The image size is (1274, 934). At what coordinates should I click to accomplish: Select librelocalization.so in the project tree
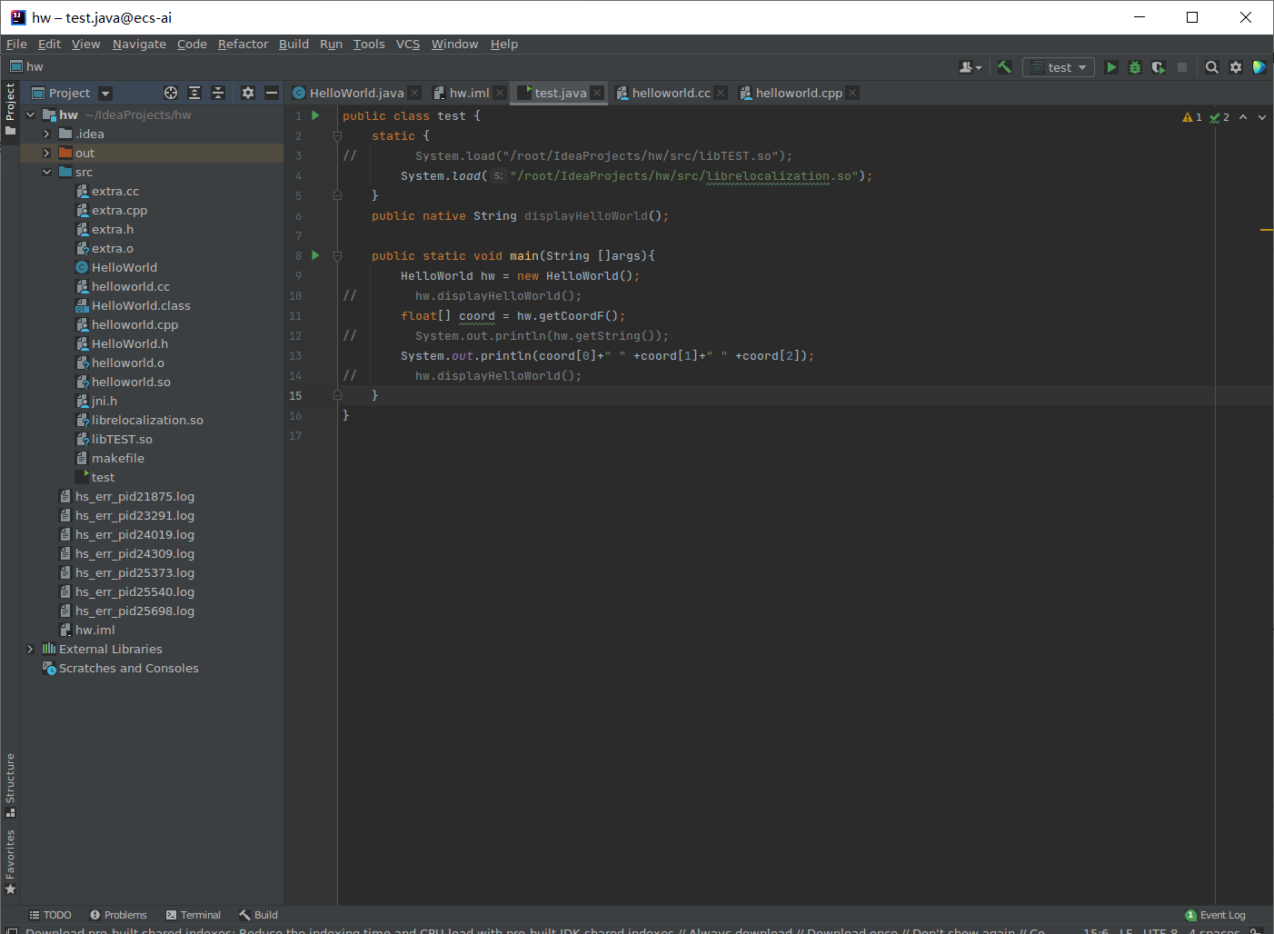(147, 420)
